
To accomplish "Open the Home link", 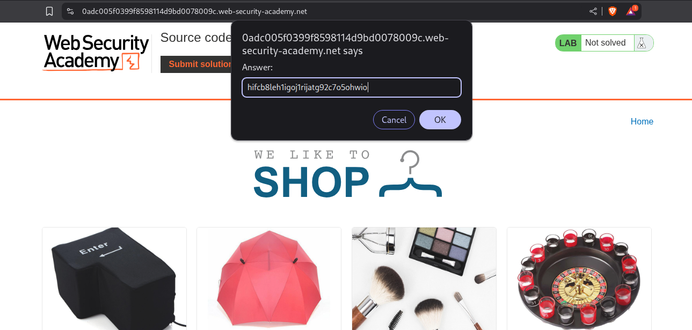I will [x=642, y=121].
